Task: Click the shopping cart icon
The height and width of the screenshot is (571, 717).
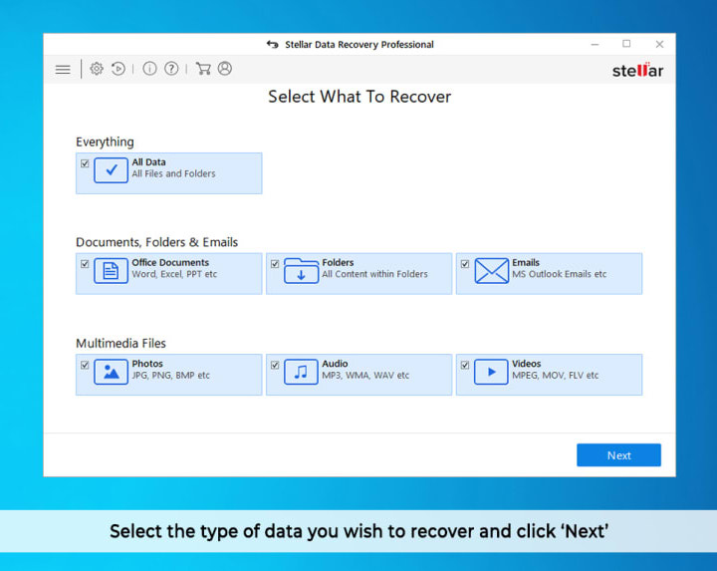Action: point(203,69)
